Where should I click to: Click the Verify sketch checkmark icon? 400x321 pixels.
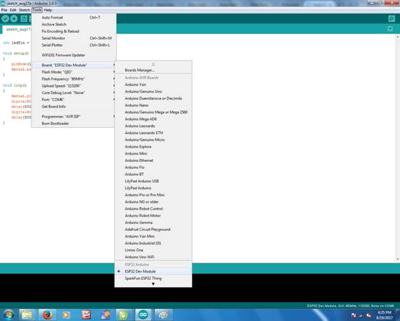(x=5, y=19)
